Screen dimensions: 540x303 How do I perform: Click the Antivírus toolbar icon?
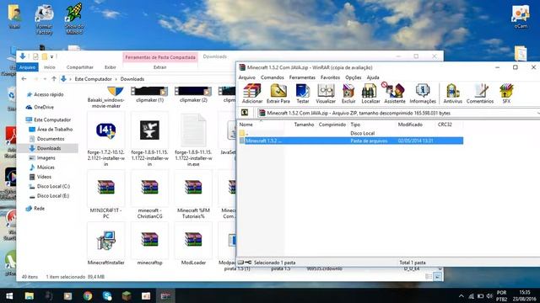[452, 93]
